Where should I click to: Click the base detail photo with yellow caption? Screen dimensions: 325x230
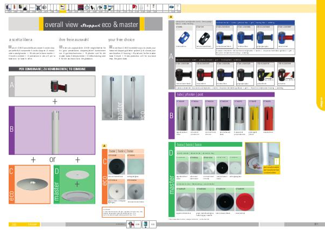262,158
